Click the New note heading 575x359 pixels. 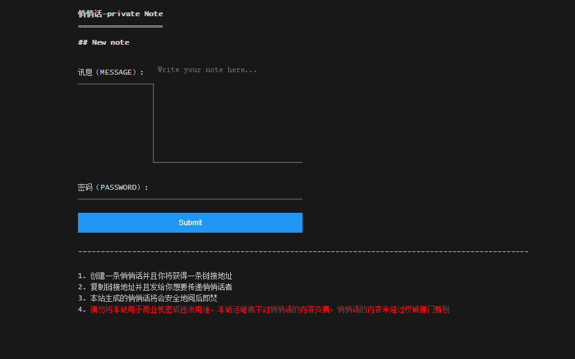[110, 42]
